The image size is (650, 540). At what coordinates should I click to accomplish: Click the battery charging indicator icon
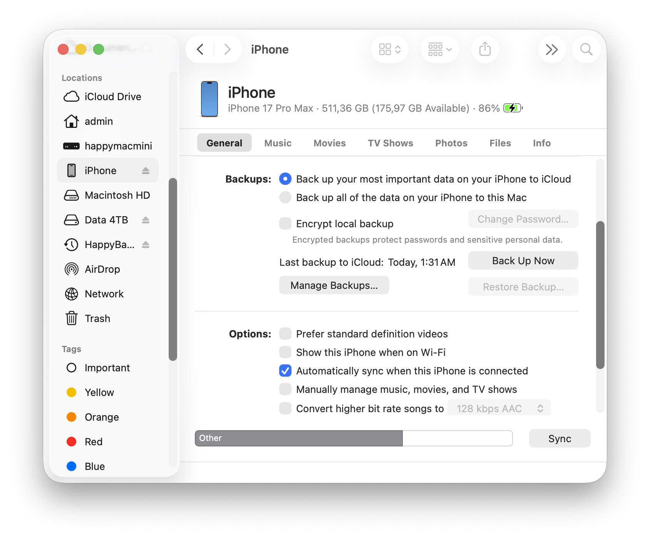click(513, 108)
